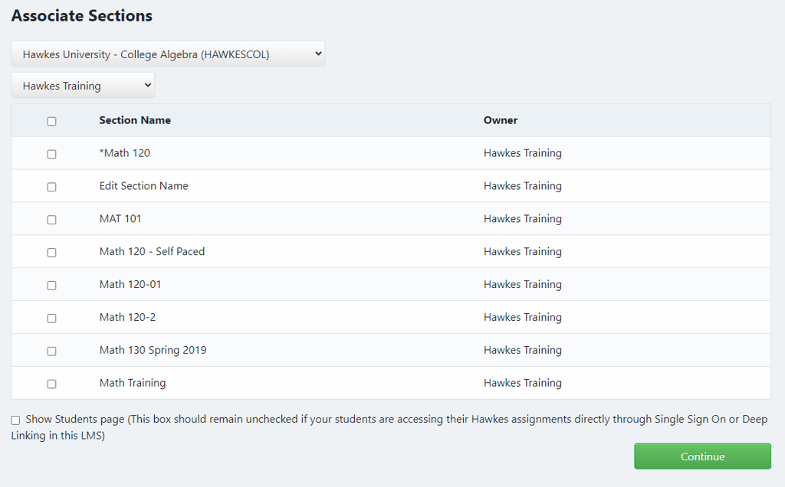The height and width of the screenshot is (487, 785).
Task: Check the MAT 101 section checkbox
Action: tap(51, 220)
